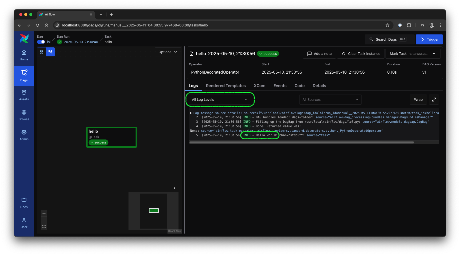Open the Admin section
Image resolution: width=460 pixels, height=255 pixels.
pyautogui.click(x=24, y=135)
